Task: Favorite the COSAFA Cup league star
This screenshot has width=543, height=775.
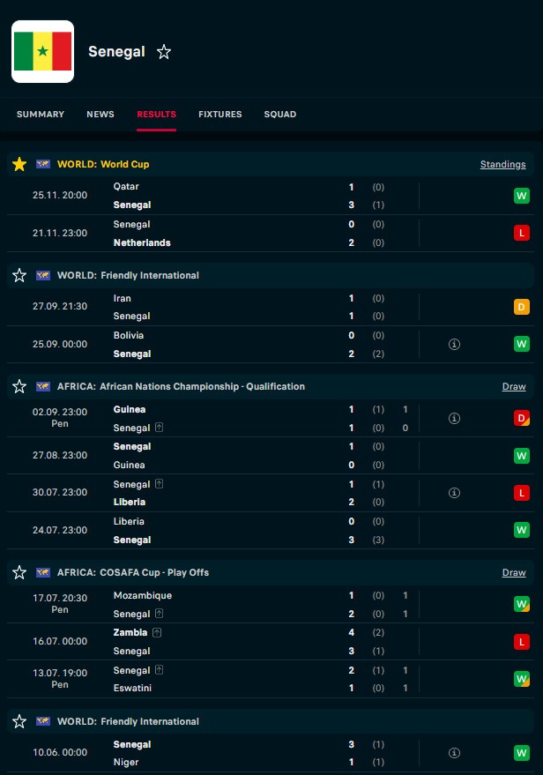Action: tap(19, 572)
